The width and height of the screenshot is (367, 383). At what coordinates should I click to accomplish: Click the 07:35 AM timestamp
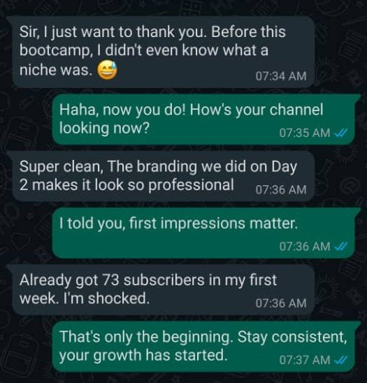point(305,133)
